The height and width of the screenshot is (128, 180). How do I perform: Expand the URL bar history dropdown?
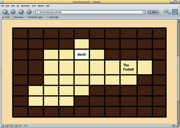[x=143, y=12]
